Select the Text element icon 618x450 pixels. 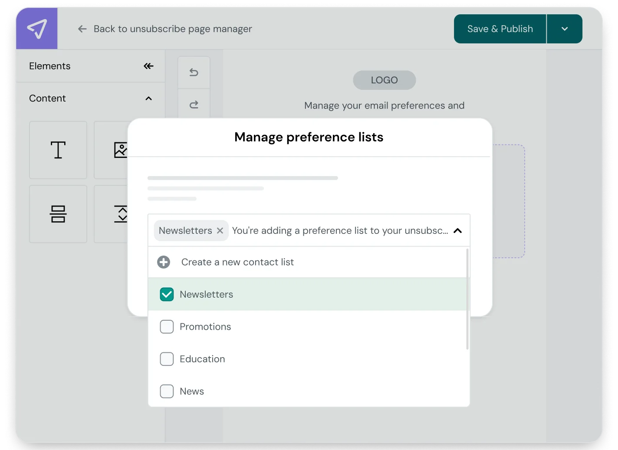[58, 150]
